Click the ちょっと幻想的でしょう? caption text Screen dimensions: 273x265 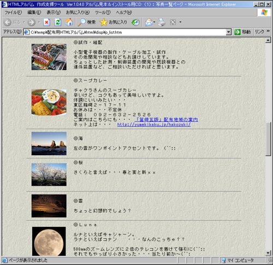(102, 210)
